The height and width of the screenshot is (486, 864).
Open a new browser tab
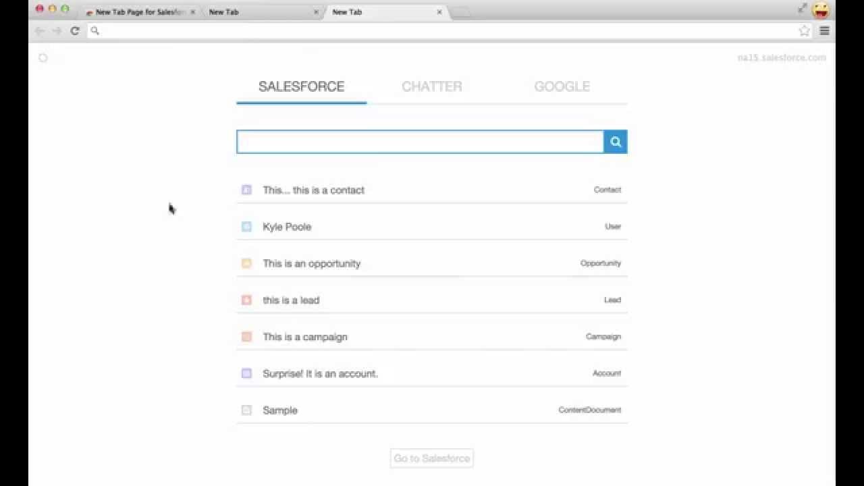(x=460, y=12)
